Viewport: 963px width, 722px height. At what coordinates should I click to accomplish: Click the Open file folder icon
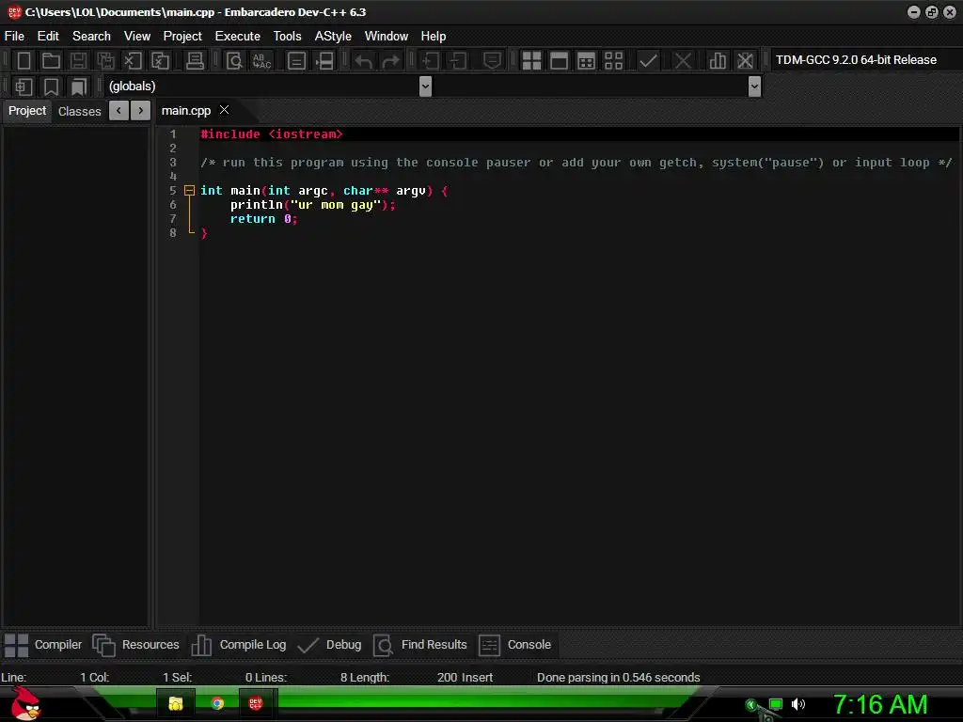click(51, 60)
